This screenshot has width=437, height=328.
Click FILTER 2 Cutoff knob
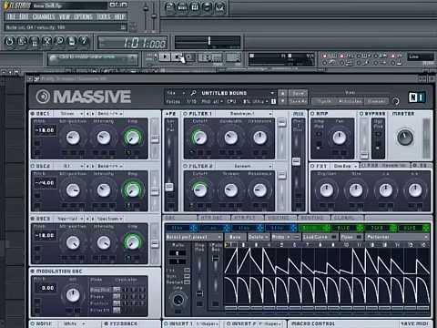point(199,190)
